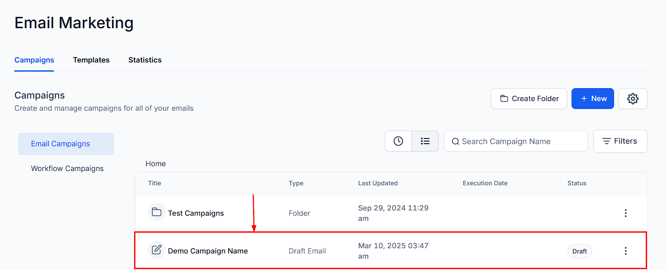Image resolution: width=667 pixels, height=270 pixels.
Task: Switch to the Templates tab
Action: pos(91,60)
